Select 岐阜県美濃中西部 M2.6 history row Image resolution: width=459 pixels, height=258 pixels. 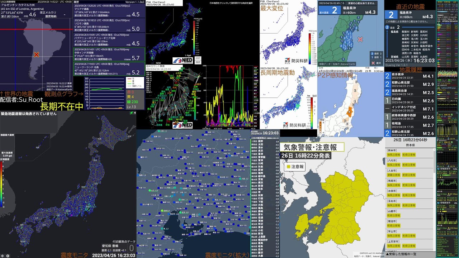point(410,117)
